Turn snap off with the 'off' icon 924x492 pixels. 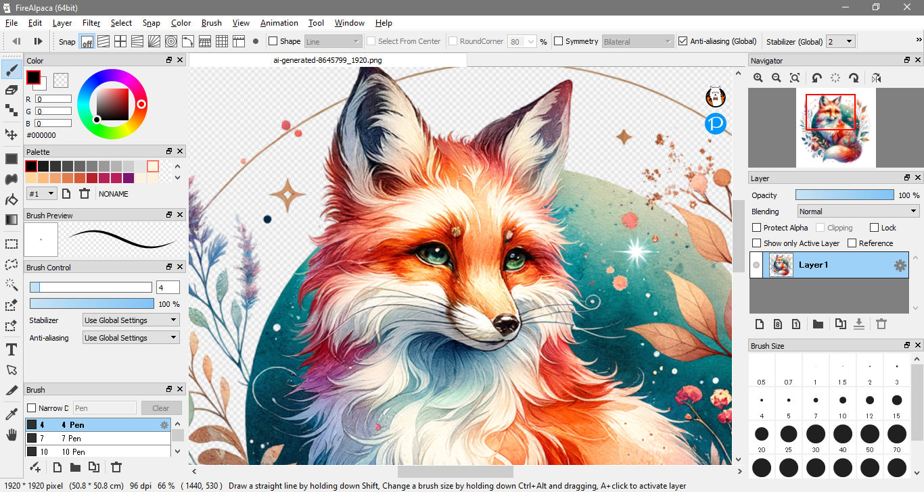87,42
